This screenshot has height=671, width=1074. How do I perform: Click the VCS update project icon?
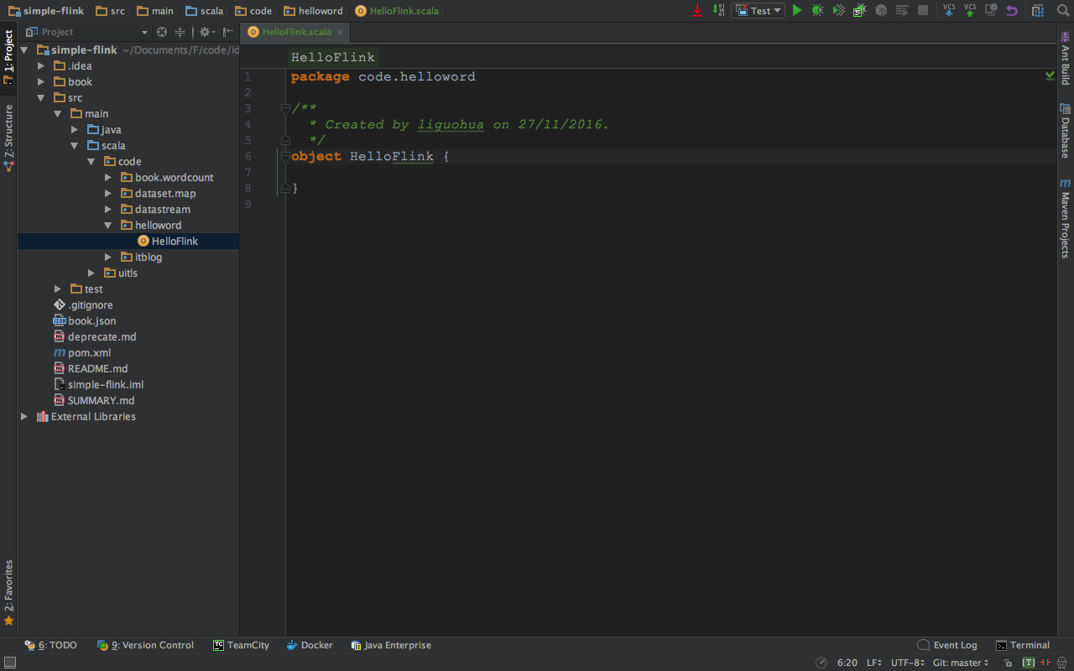point(949,11)
